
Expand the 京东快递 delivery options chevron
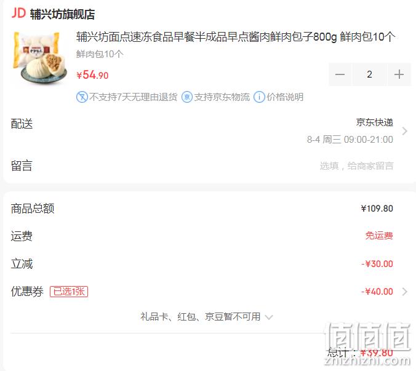tap(404, 131)
